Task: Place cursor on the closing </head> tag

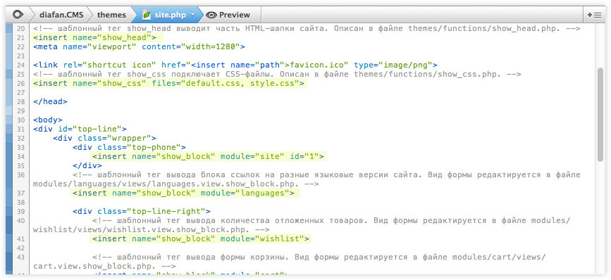Action: (x=50, y=101)
